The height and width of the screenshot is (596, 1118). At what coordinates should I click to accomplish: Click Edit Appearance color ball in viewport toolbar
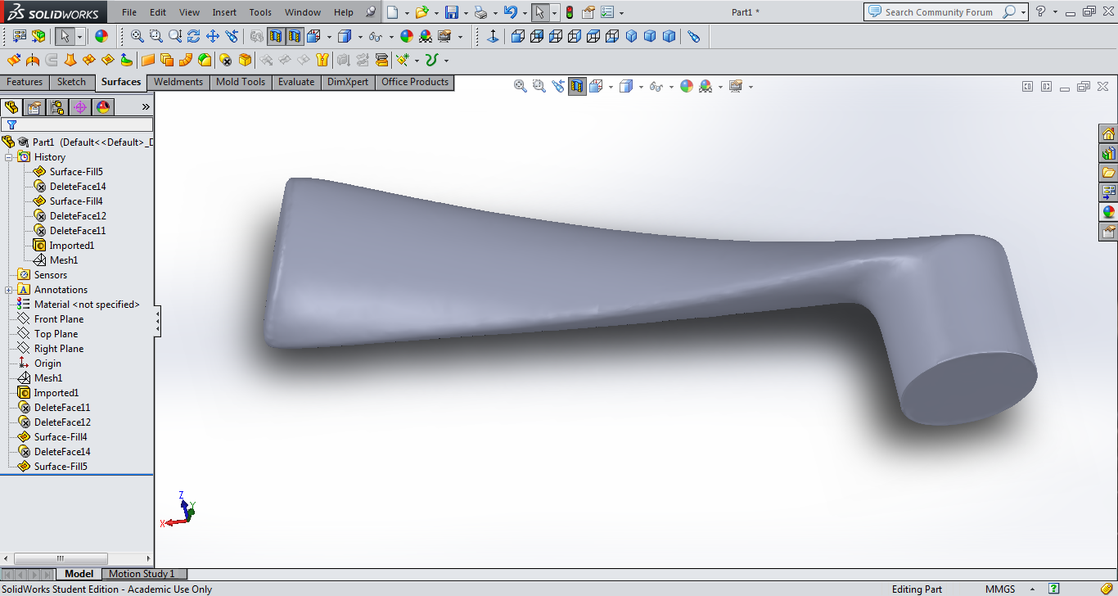pos(686,86)
